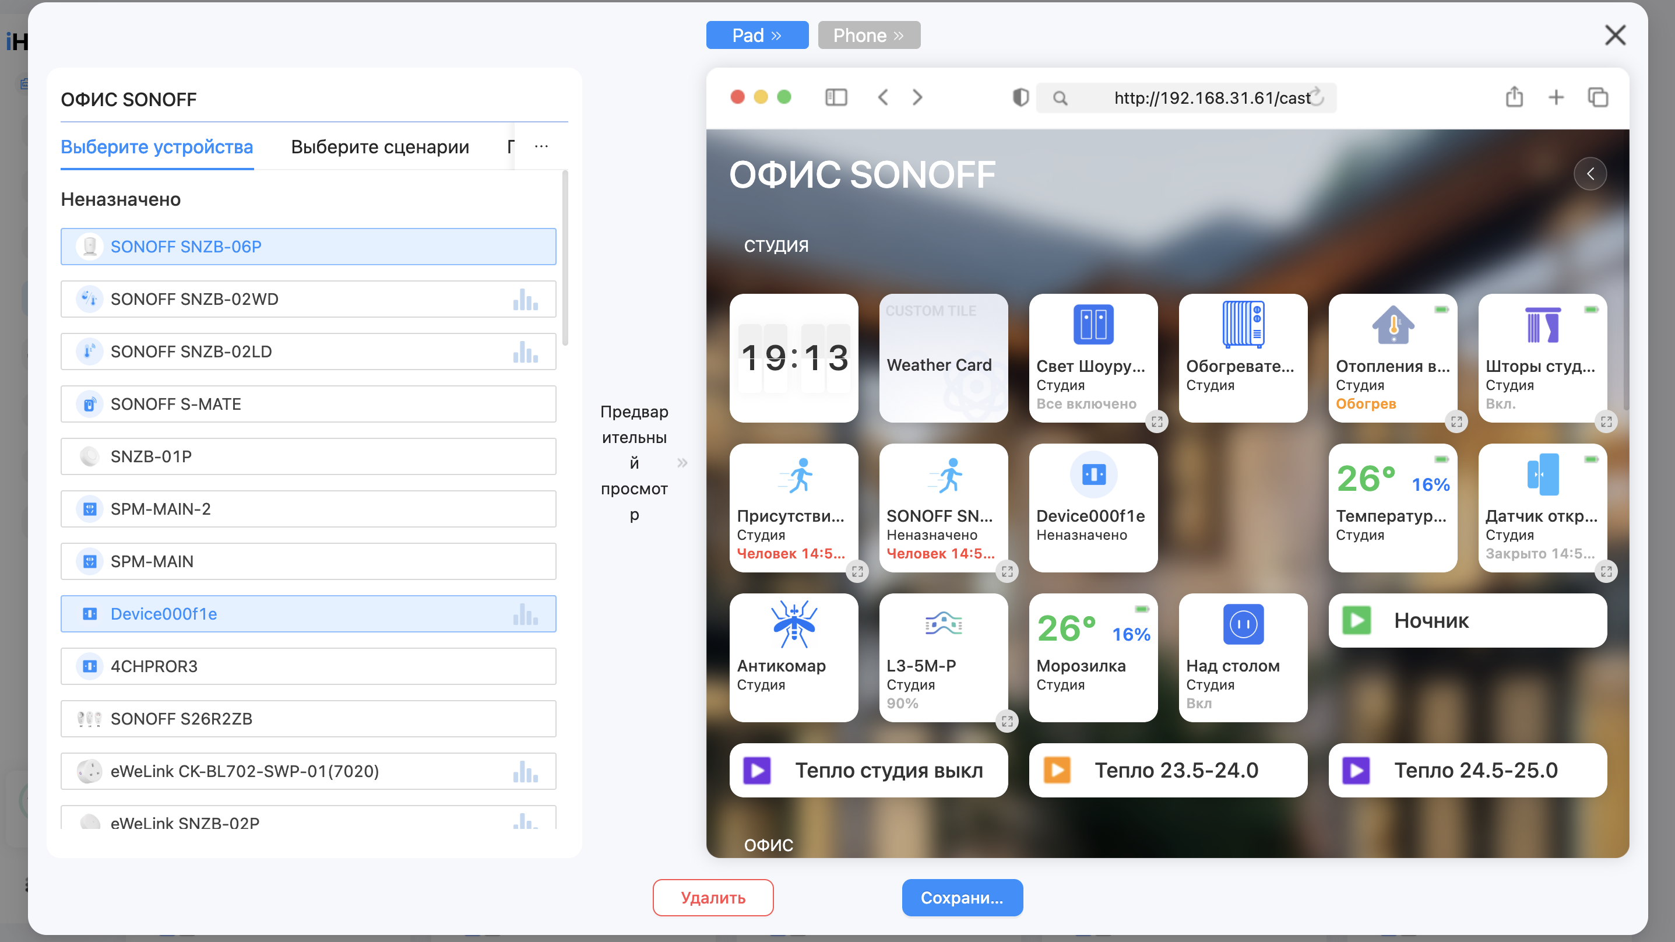Toggle the Обогревате... heater tile
Screen dimensions: 1675x942
[1243, 358]
